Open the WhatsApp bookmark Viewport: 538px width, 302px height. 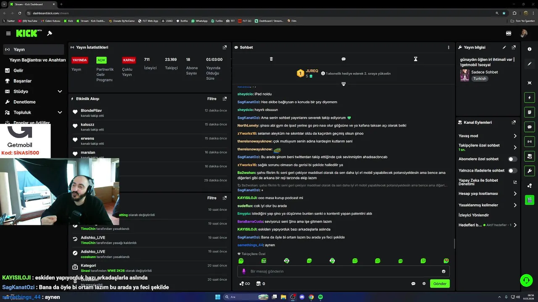point(199,21)
